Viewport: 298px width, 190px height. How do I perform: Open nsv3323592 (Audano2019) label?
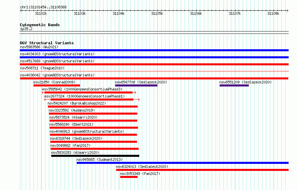coord(72,110)
